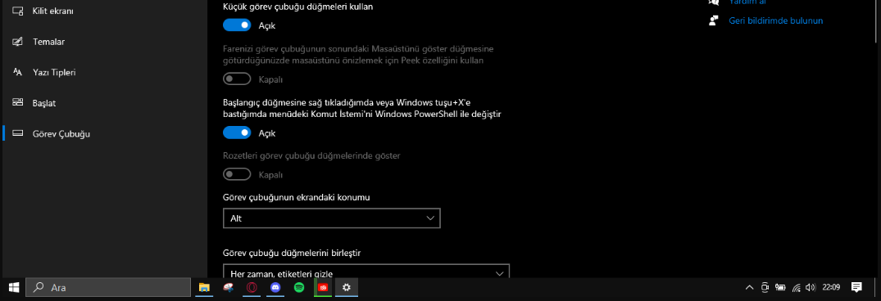Image resolution: width=881 pixels, height=301 pixels.
Task: Open Her zaman, etiketleri gizle dropdown
Action: pyautogui.click(x=366, y=272)
